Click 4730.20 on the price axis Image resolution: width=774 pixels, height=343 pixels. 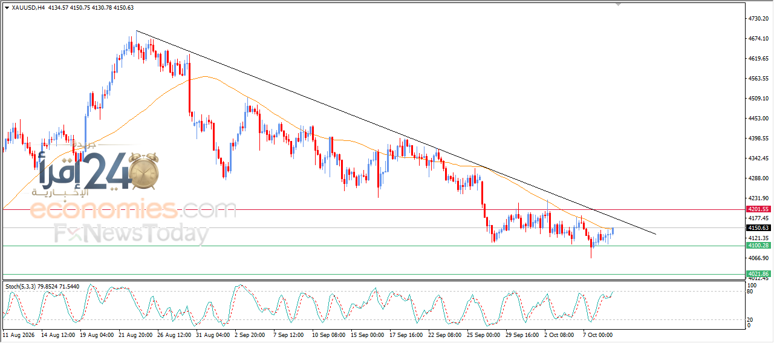coord(758,19)
